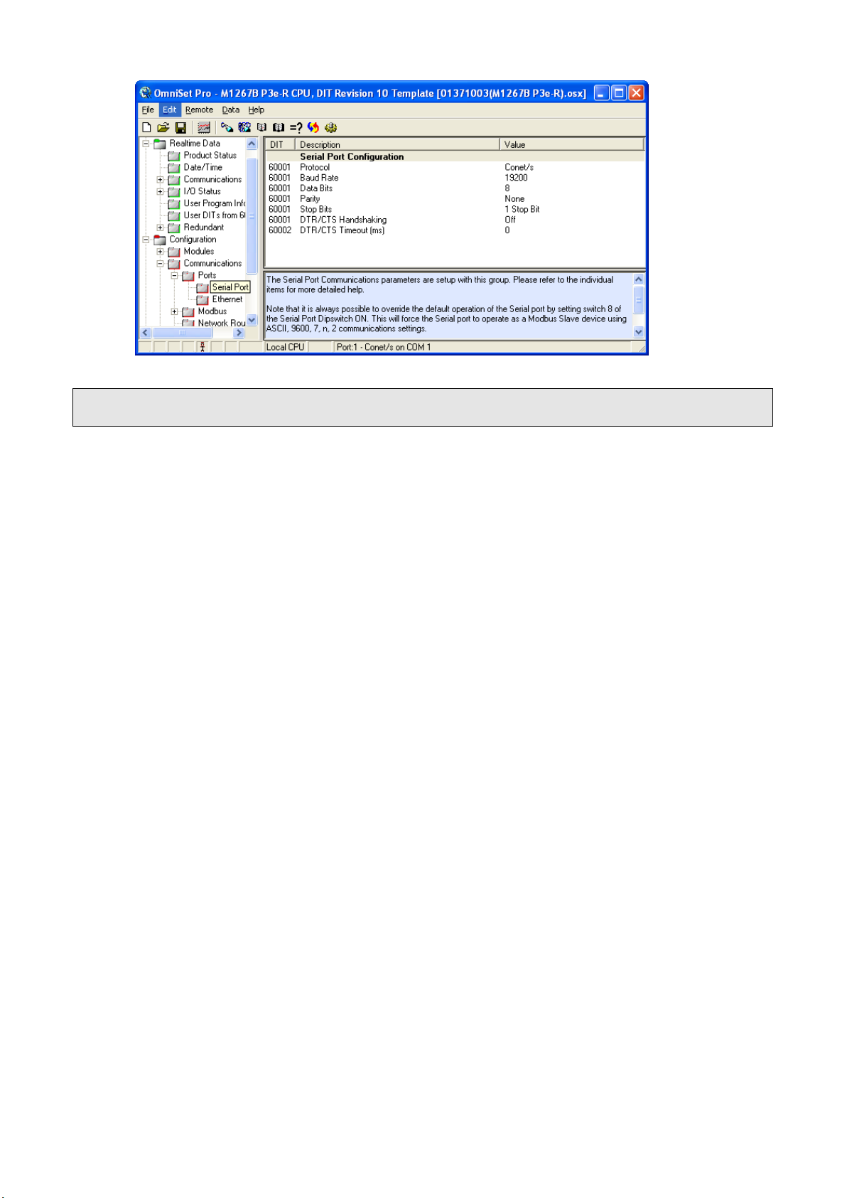
Task: Open the Remote menu
Action: click(199, 110)
